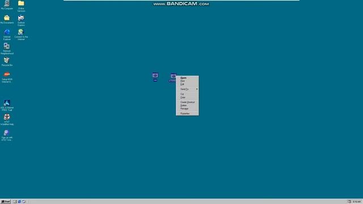Choose Create Shortcut in the context menu
Image resolution: width=363 pixels, height=204 pixels.
[187, 102]
